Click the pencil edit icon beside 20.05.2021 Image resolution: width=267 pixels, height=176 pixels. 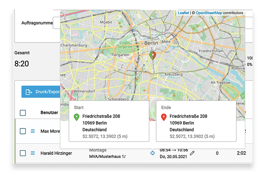click(x=192, y=153)
